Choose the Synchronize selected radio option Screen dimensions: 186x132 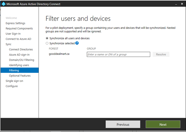(x=47, y=43)
